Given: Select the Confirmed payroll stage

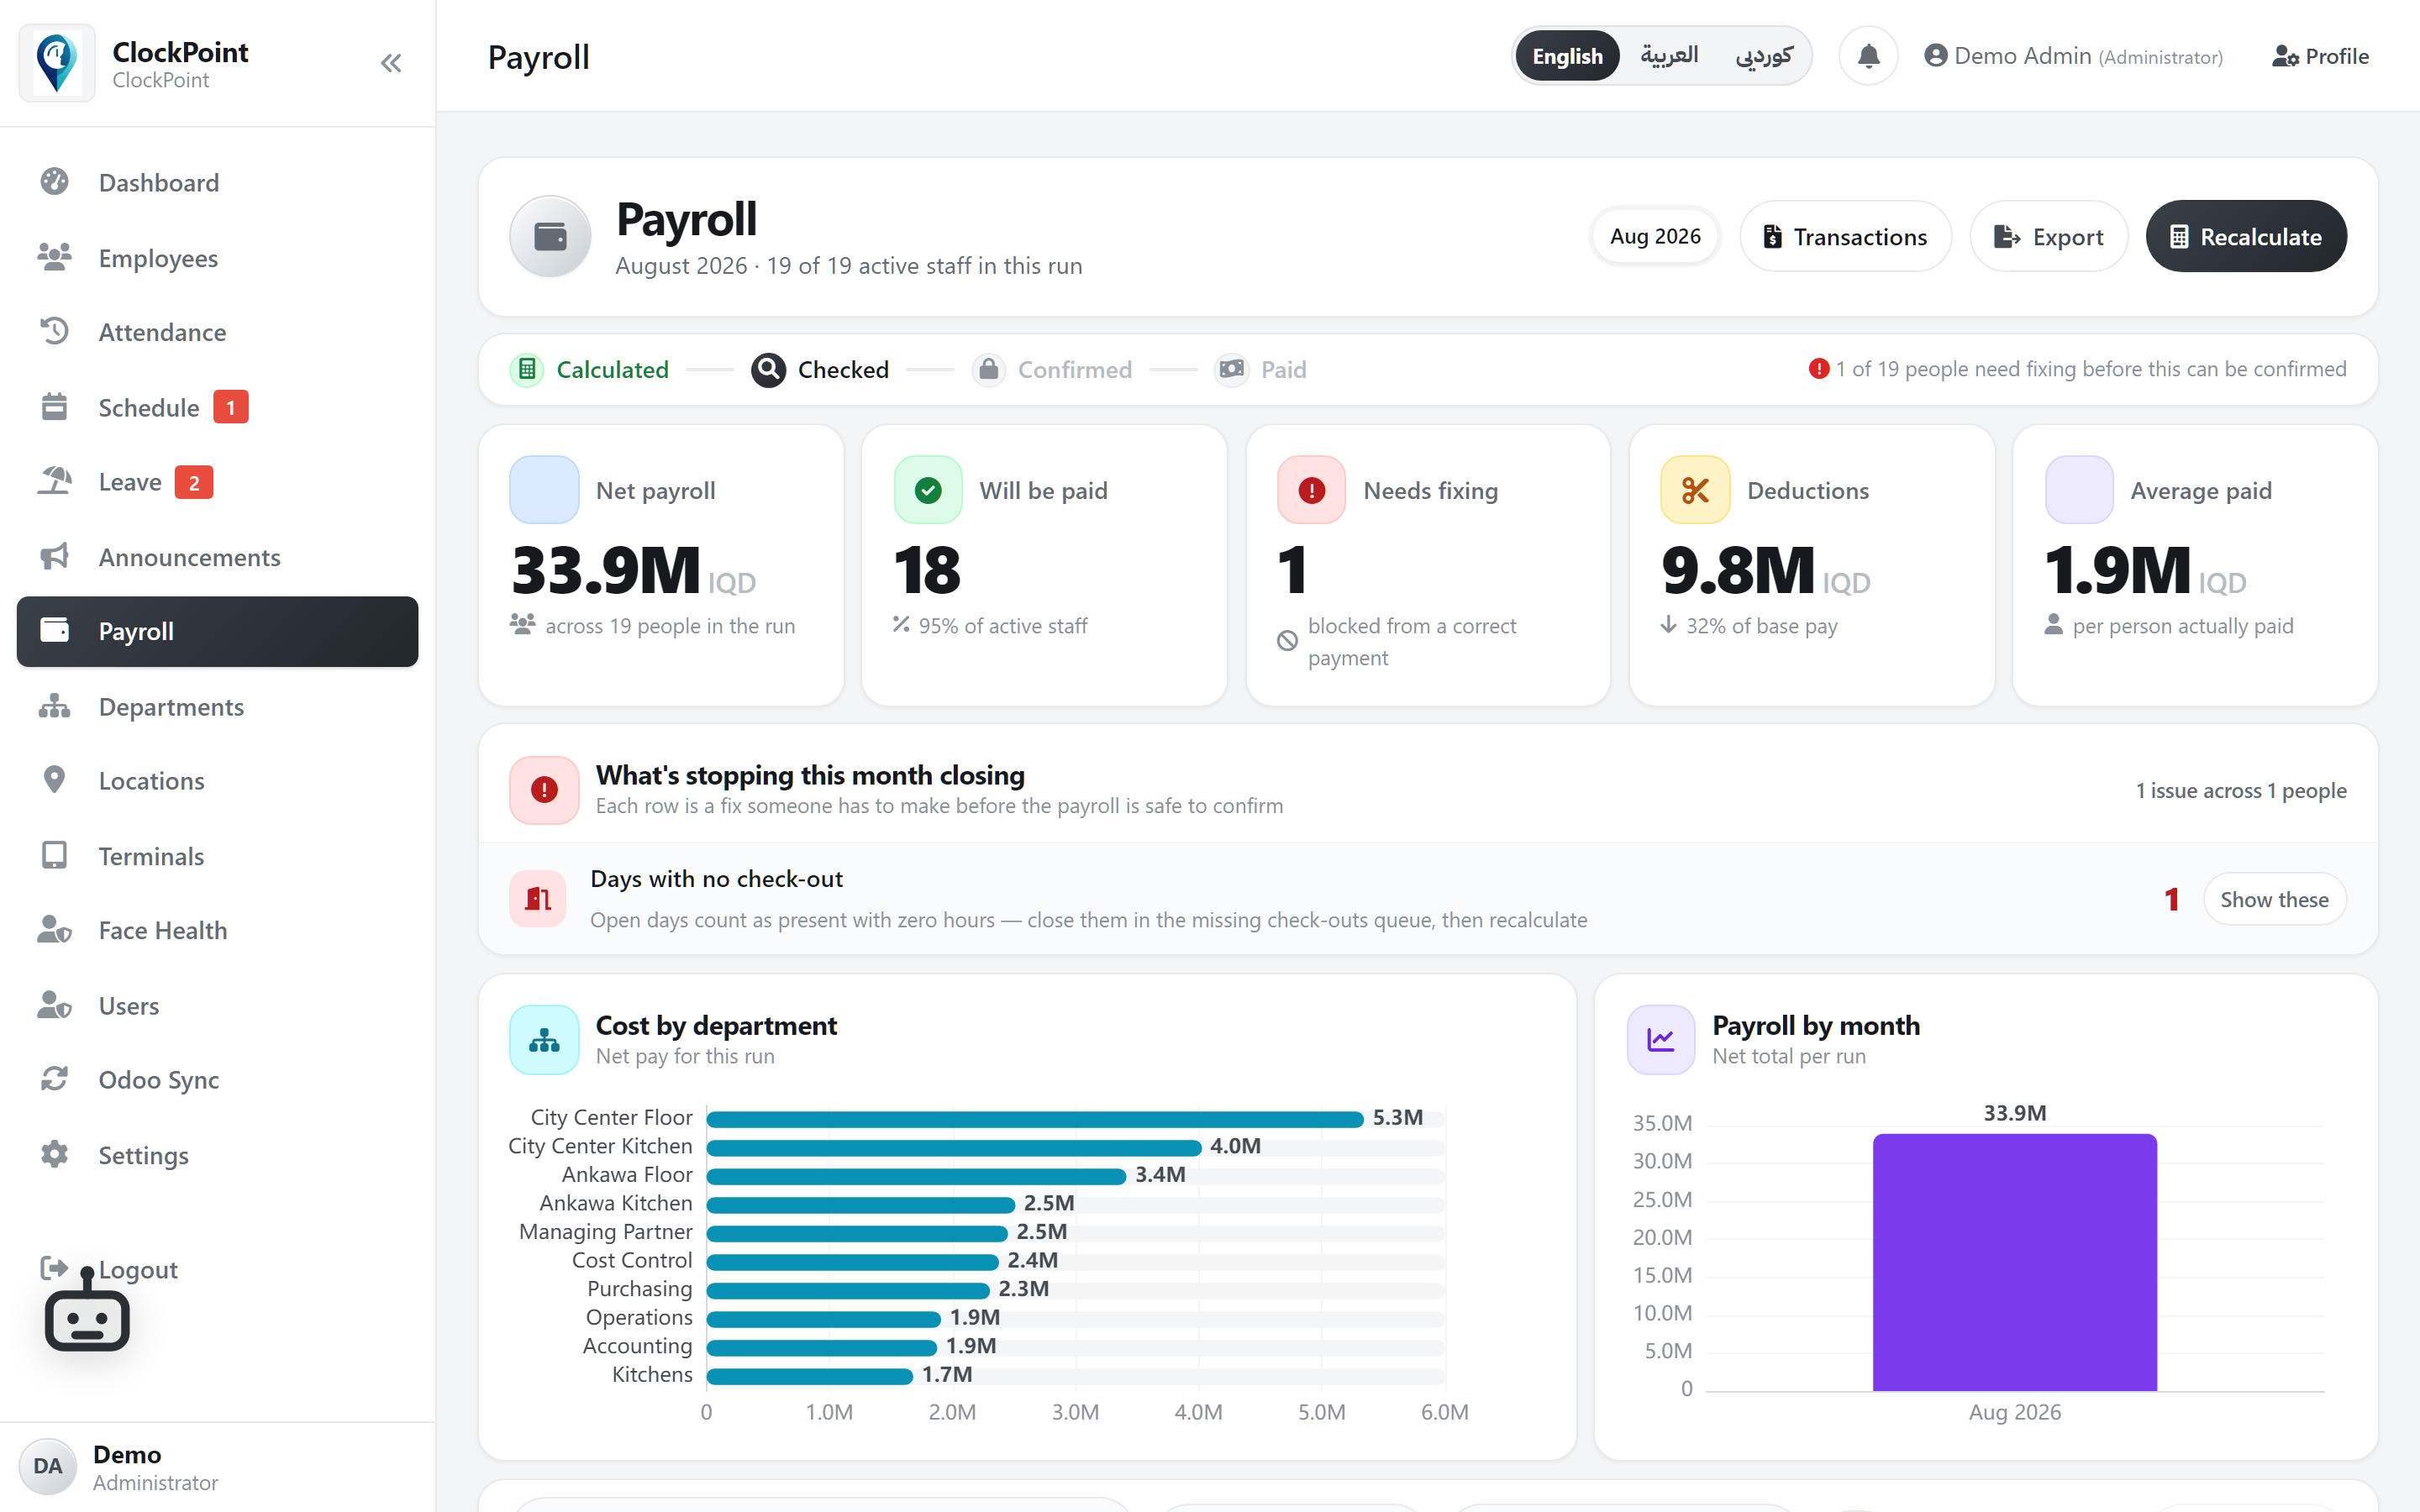Looking at the screenshot, I should point(1052,369).
